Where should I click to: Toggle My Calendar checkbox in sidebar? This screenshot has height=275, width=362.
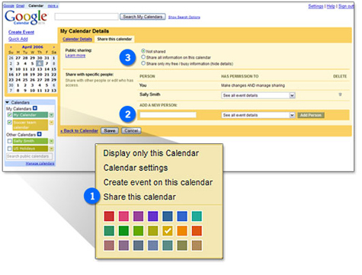pos(10,115)
